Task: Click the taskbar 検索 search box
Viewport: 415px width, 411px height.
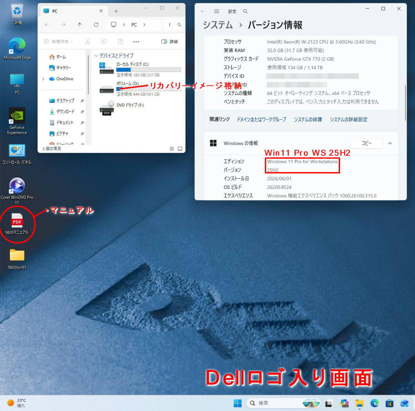Action: pos(284,403)
